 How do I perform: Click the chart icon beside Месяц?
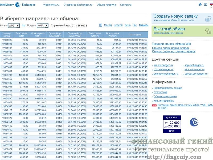[x=100, y=25]
